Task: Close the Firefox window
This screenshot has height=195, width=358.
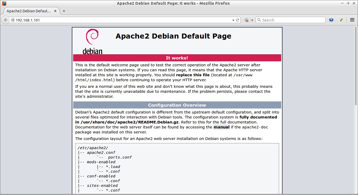Action: (x=354, y=3)
